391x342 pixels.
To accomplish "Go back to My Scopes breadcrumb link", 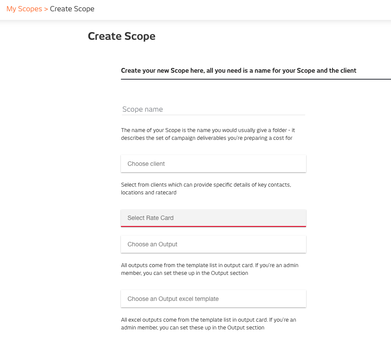I will pyautogui.click(x=24, y=9).
